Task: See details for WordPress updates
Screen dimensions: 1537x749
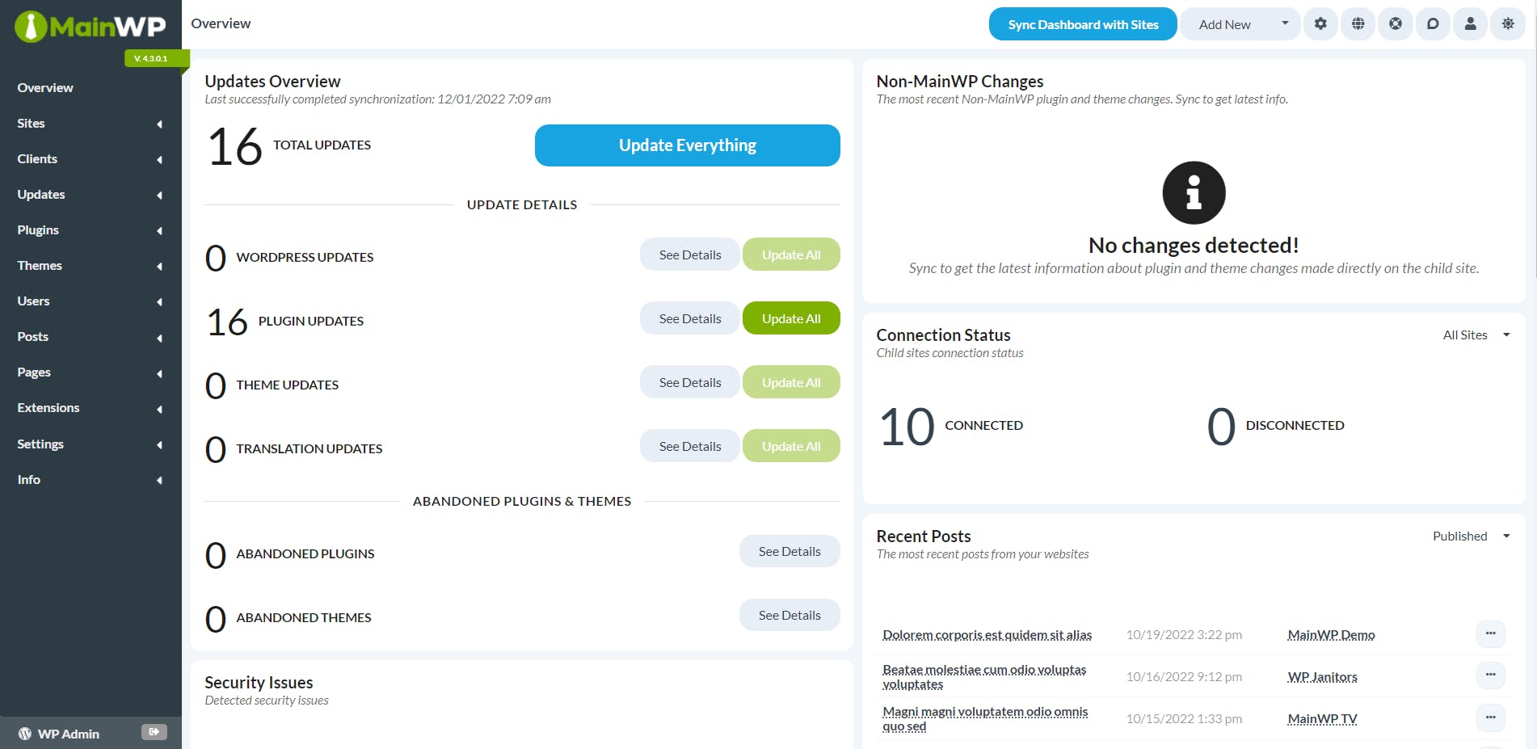Action: click(690, 255)
